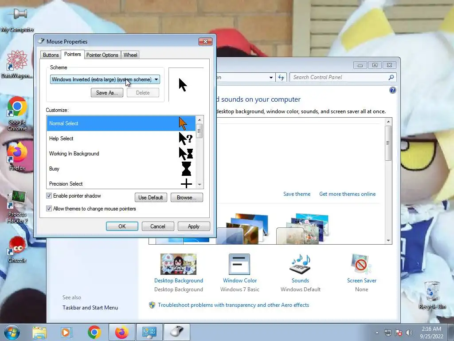
Task: Toggle Allow themes to change mouse pointers
Action: (x=49, y=209)
